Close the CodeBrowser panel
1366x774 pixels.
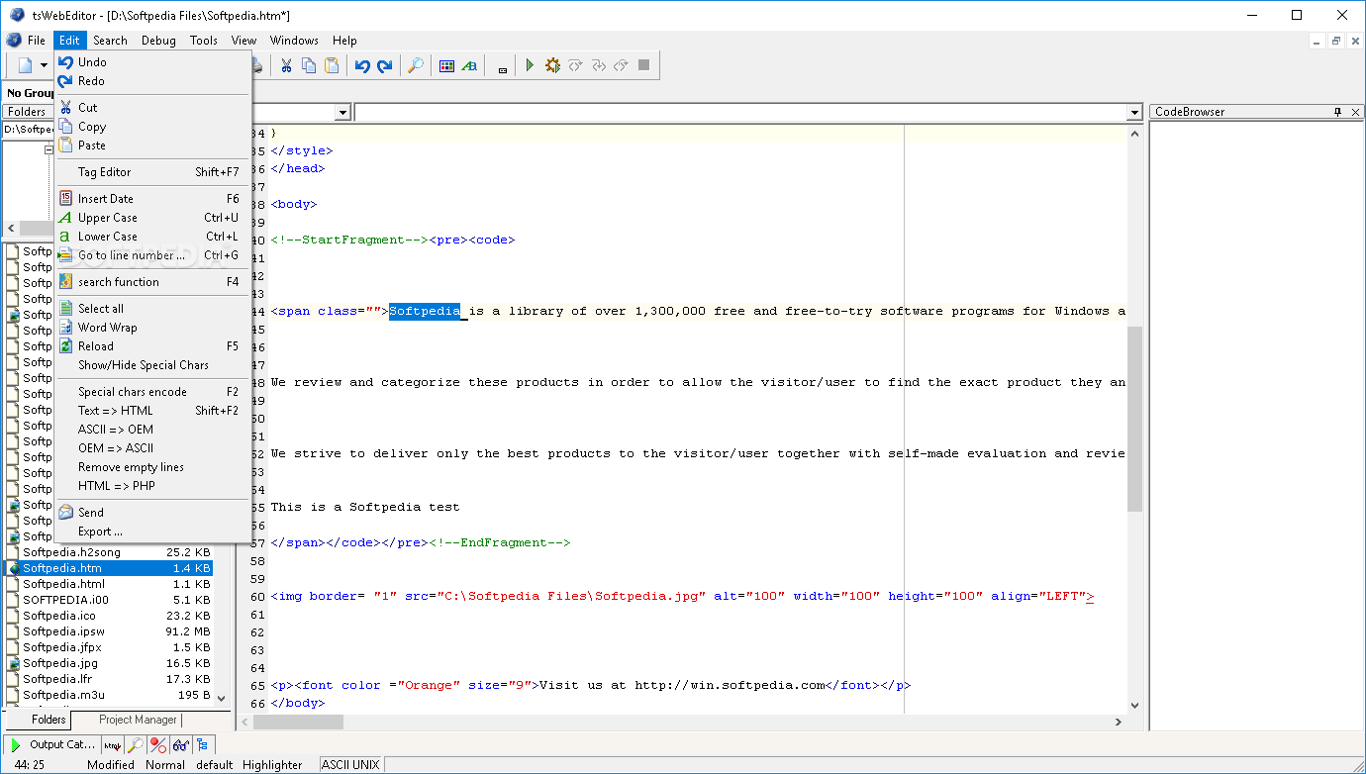click(1355, 112)
